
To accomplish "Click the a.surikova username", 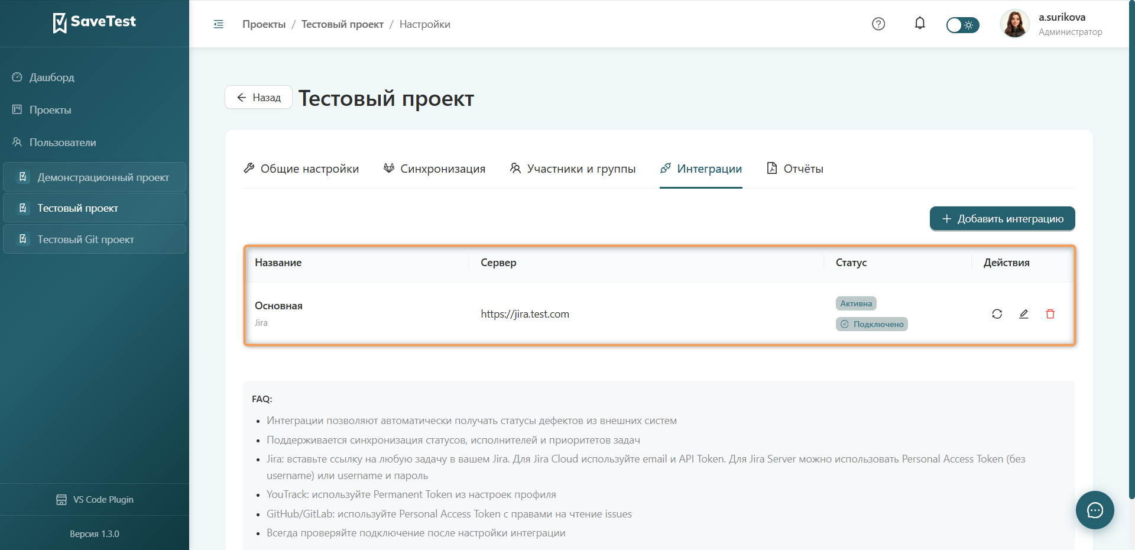I will (x=1062, y=17).
